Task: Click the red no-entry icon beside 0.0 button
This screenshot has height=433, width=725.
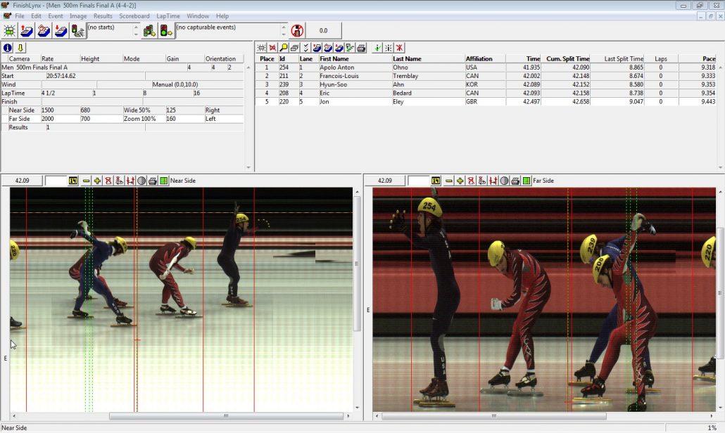Action: 297,31
